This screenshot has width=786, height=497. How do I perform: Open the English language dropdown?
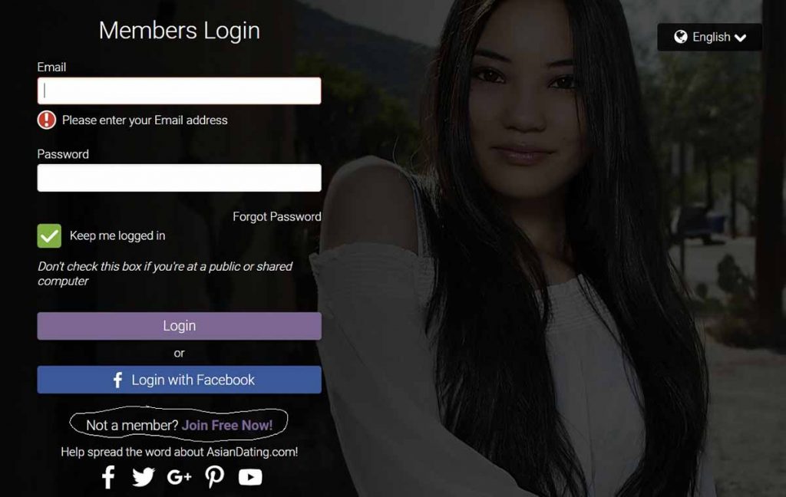[709, 37]
